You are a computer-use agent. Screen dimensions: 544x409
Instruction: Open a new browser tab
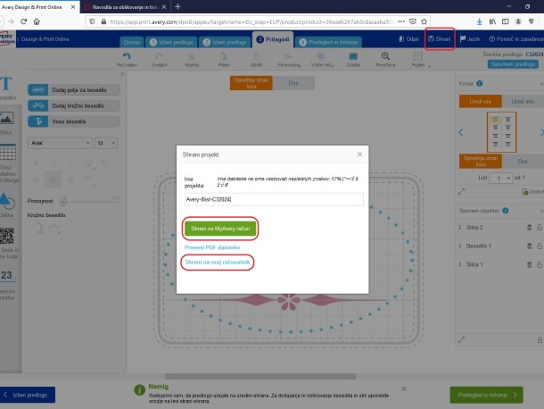pos(177,6)
